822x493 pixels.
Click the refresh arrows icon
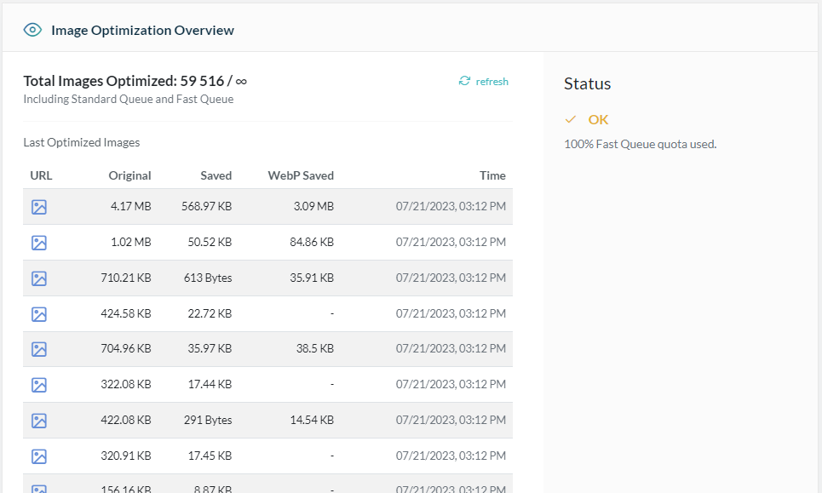point(464,81)
